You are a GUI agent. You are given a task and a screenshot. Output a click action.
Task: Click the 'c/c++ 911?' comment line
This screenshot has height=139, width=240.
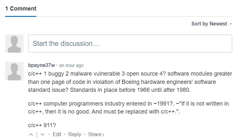(42, 125)
